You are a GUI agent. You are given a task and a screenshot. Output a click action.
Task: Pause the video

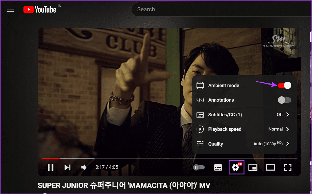click(x=51, y=167)
